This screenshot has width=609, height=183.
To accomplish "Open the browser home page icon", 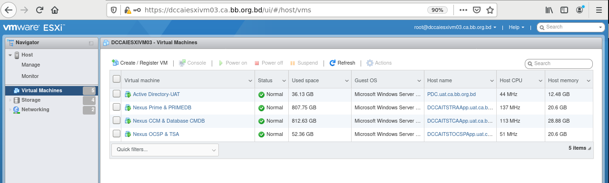I will coord(55,10).
